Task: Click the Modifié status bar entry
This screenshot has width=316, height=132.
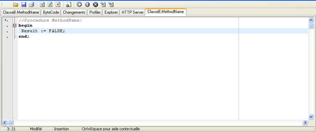Action: pos(36,129)
